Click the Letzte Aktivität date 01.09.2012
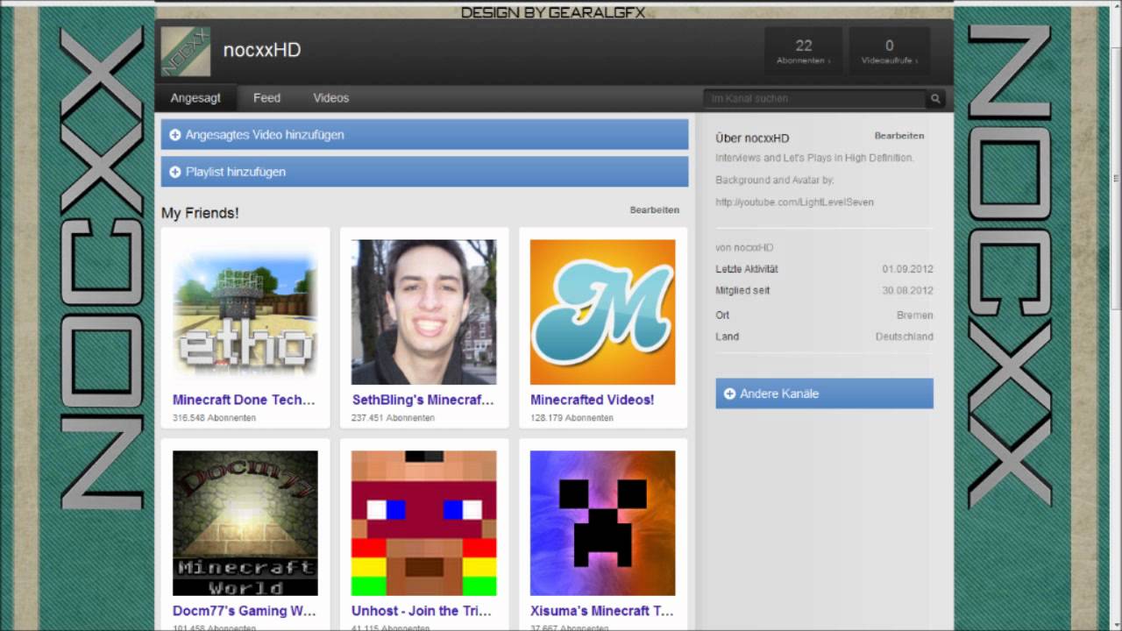Viewport: 1122px width, 631px height. pos(907,270)
